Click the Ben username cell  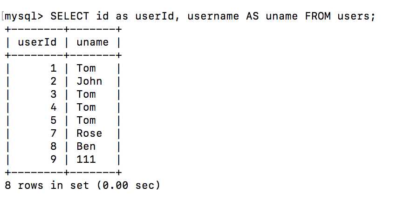[x=86, y=146]
